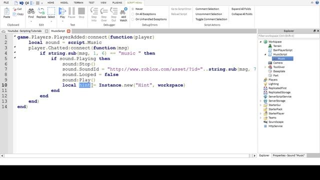Viewport: 320px width, 180px height.
Task: Select ReplicatedStorage in Explorer
Action: pyautogui.click(x=279, y=92)
